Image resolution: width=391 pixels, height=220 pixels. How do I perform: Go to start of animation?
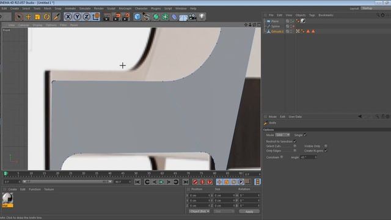[137, 182]
